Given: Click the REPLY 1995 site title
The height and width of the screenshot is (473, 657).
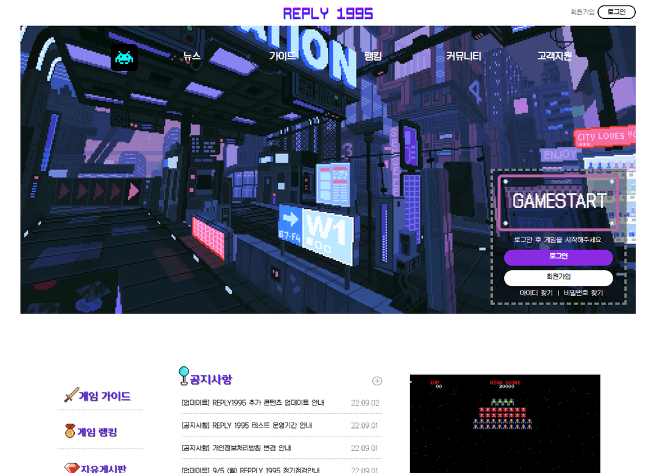Looking at the screenshot, I should [x=328, y=13].
